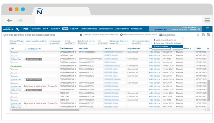Image resolution: width=214 pixels, height=123 pixels.
Task: Click the save diskette icon in the list toolbar
Action: click(x=203, y=35)
